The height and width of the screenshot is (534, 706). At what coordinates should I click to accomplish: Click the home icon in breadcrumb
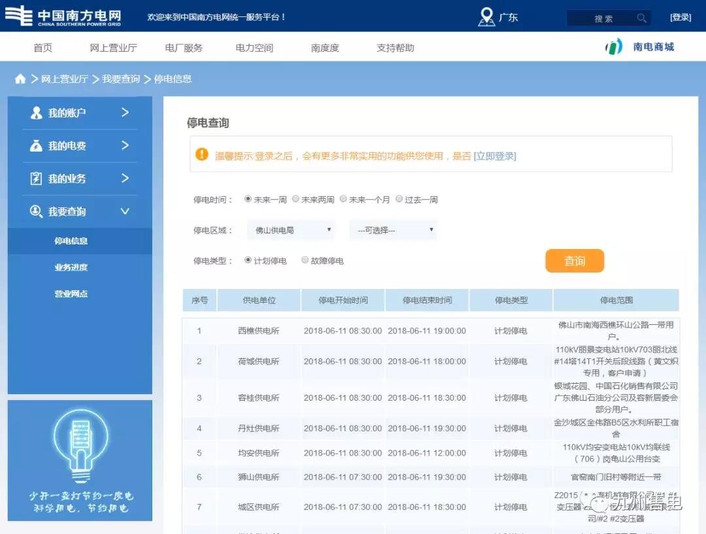pyautogui.click(x=20, y=79)
